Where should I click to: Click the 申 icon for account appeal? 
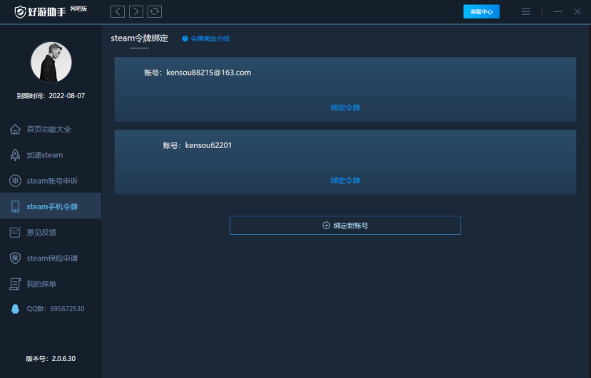(x=15, y=181)
